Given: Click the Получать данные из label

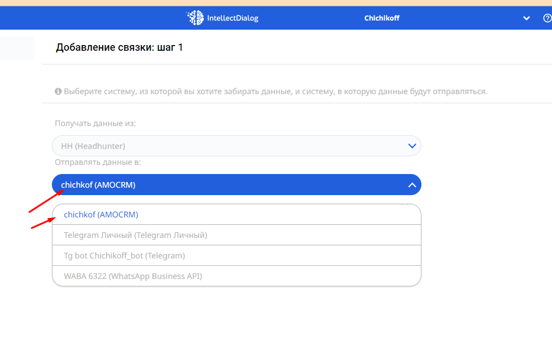Looking at the screenshot, I should (x=95, y=123).
